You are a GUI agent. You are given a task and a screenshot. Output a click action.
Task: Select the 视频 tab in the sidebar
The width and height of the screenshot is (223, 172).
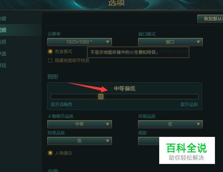click(x=3, y=30)
